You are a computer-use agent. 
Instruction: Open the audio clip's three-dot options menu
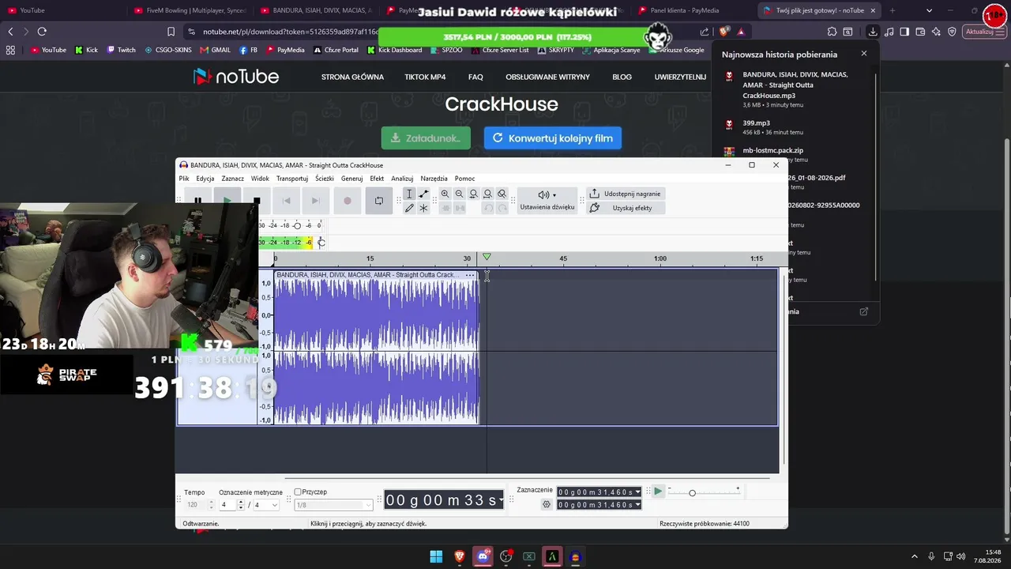pyautogui.click(x=470, y=275)
